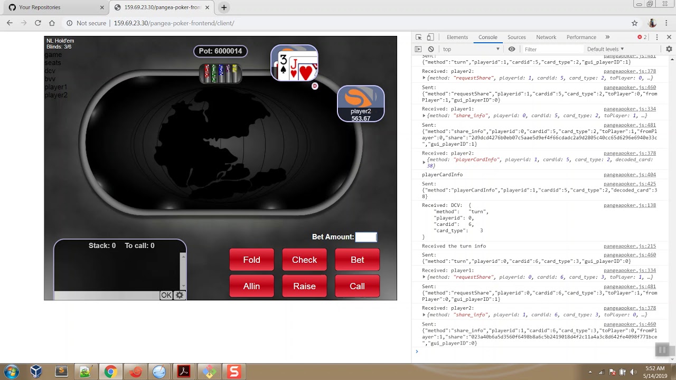Viewport: 676px width, 380px height.
Task: Click the browser address bar URL
Action: click(174, 23)
